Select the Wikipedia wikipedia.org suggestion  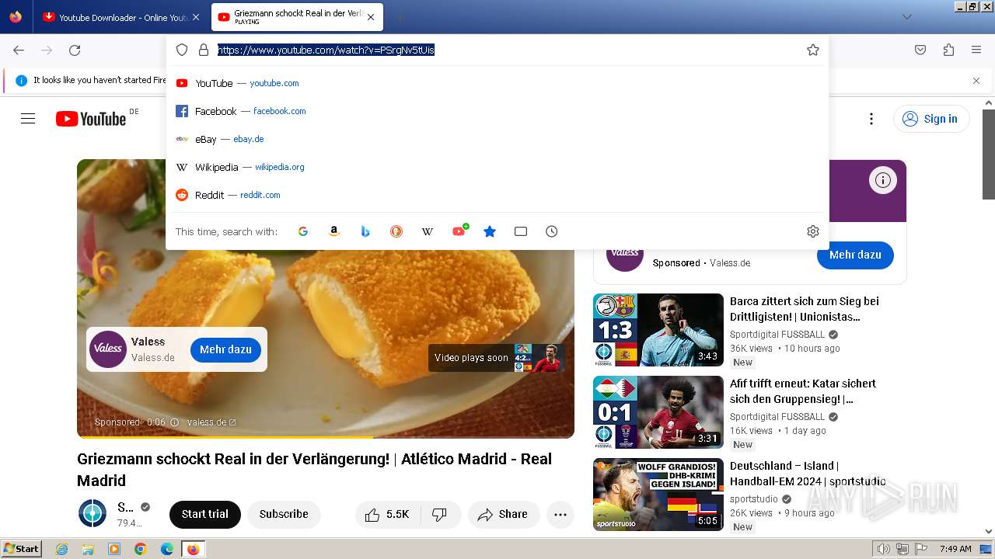click(497, 167)
